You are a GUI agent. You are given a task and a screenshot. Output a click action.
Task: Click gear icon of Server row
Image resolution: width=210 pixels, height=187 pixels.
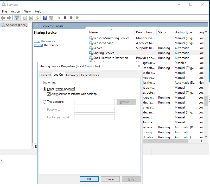tap(91, 48)
